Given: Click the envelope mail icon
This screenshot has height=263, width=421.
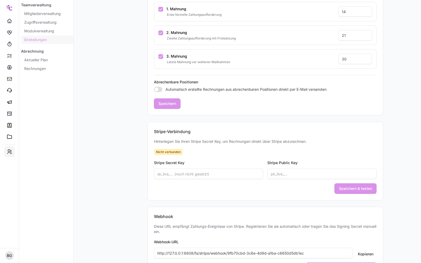Looking at the screenshot, I should 9,79.
